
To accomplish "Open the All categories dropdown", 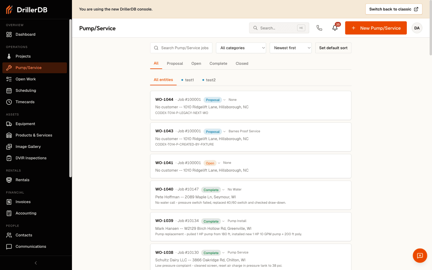I will (241, 48).
